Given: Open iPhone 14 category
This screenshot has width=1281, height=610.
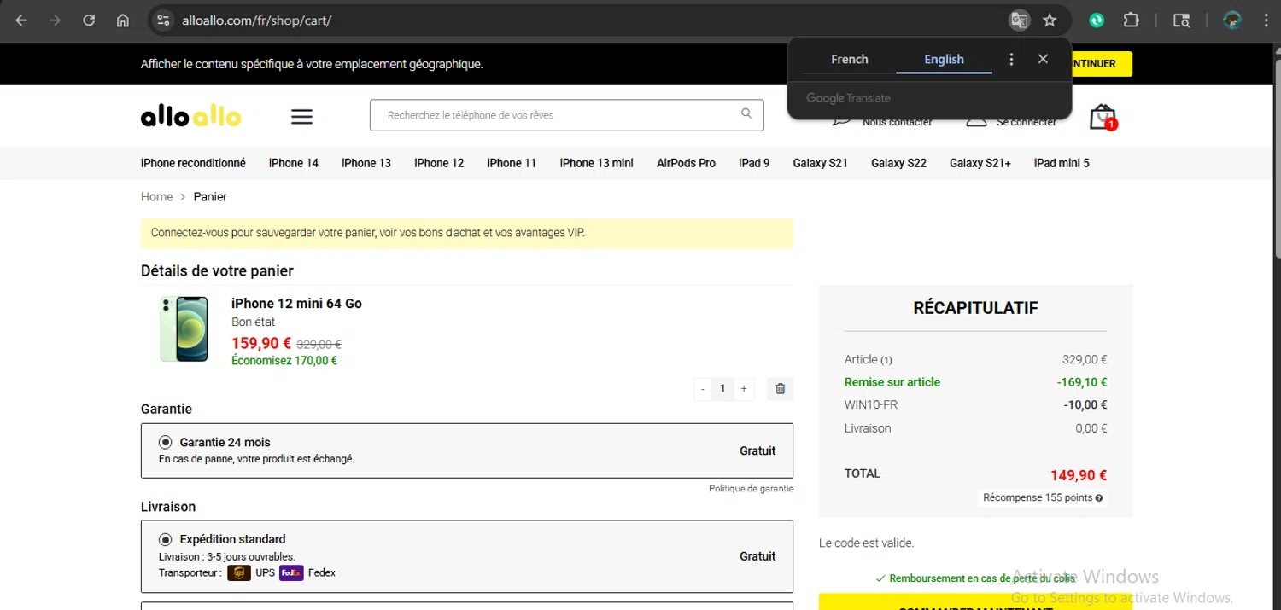Looking at the screenshot, I should [294, 163].
